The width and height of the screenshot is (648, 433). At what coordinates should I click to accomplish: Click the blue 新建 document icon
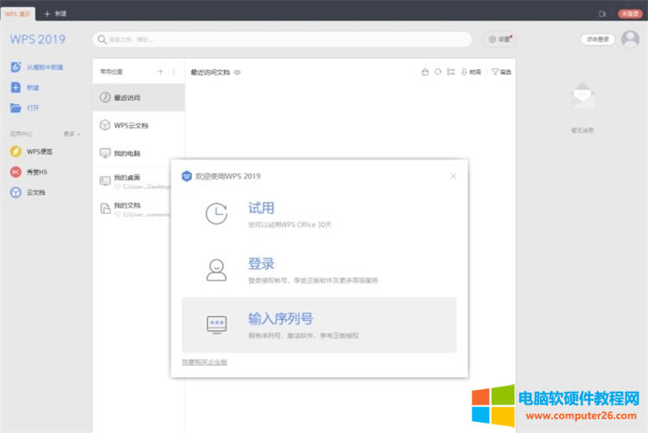[x=16, y=87]
